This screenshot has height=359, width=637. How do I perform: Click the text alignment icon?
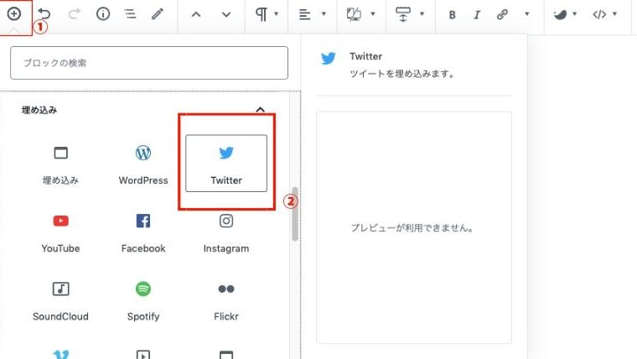(305, 14)
